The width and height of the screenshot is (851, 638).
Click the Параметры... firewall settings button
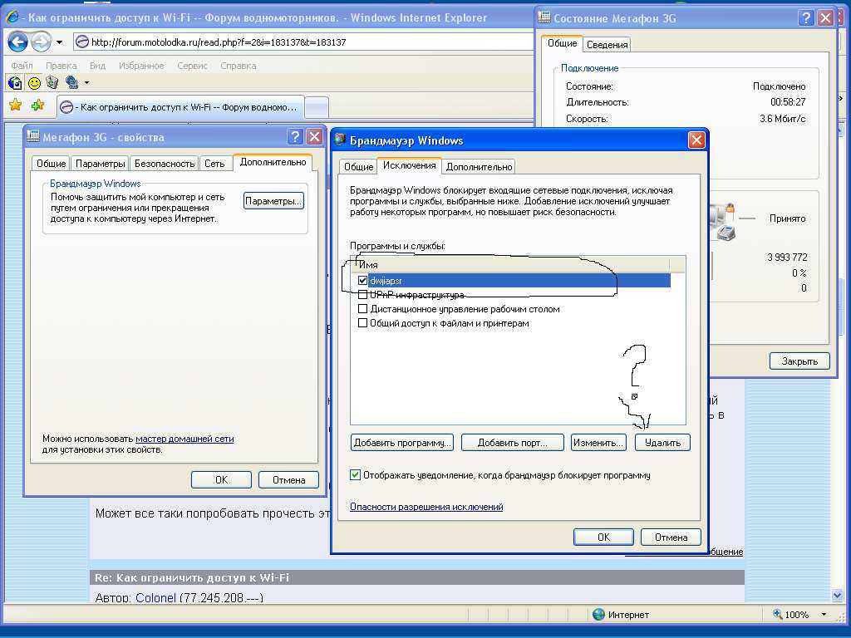click(x=273, y=201)
